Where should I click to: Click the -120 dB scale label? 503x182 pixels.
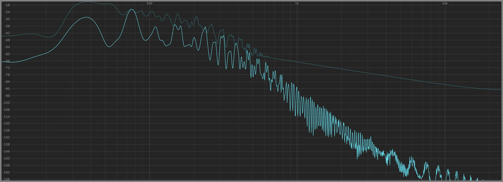(x=7, y=123)
